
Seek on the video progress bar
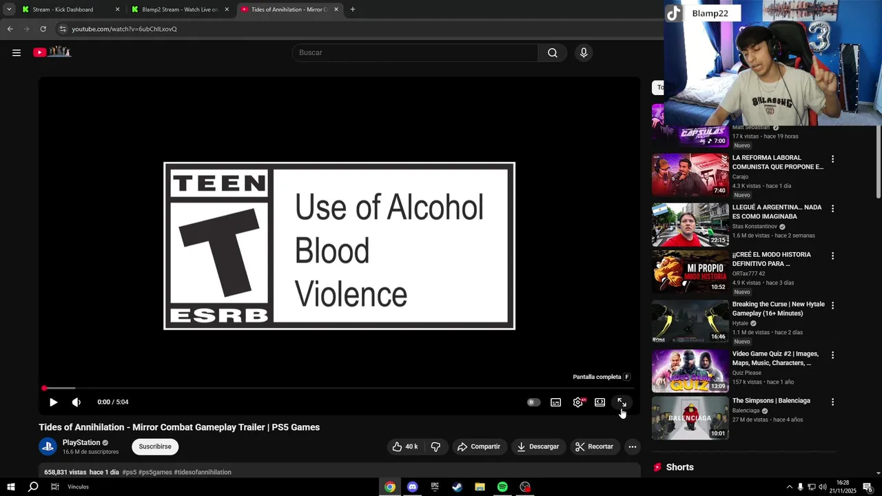point(339,388)
